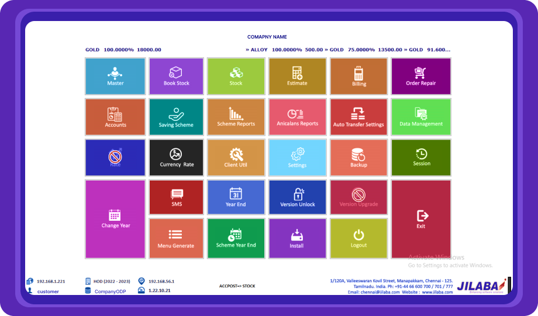The height and width of the screenshot is (316, 538).
Task: Click the Change Year calendar tile
Action: click(x=115, y=219)
